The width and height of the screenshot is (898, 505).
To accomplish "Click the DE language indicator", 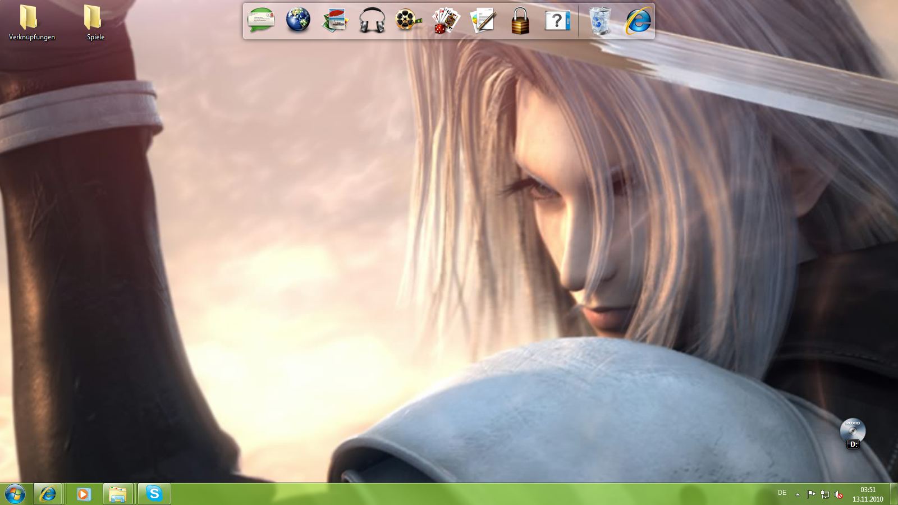I will (782, 493).
